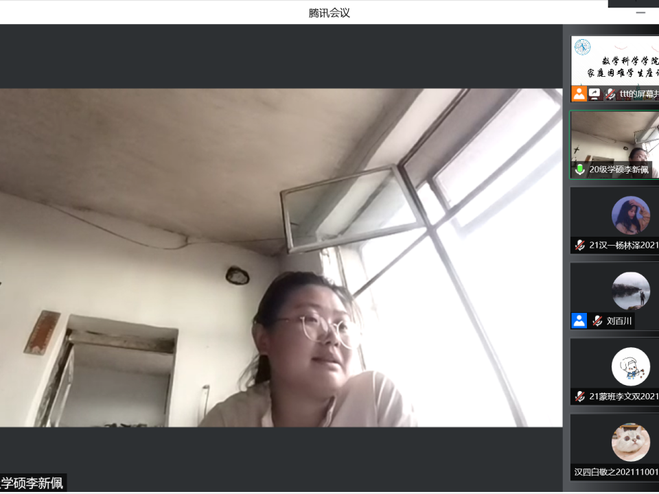659x494 pixels.
Task: Select the ttt shared screen thumbnail
Action: (x=614, y=62)
